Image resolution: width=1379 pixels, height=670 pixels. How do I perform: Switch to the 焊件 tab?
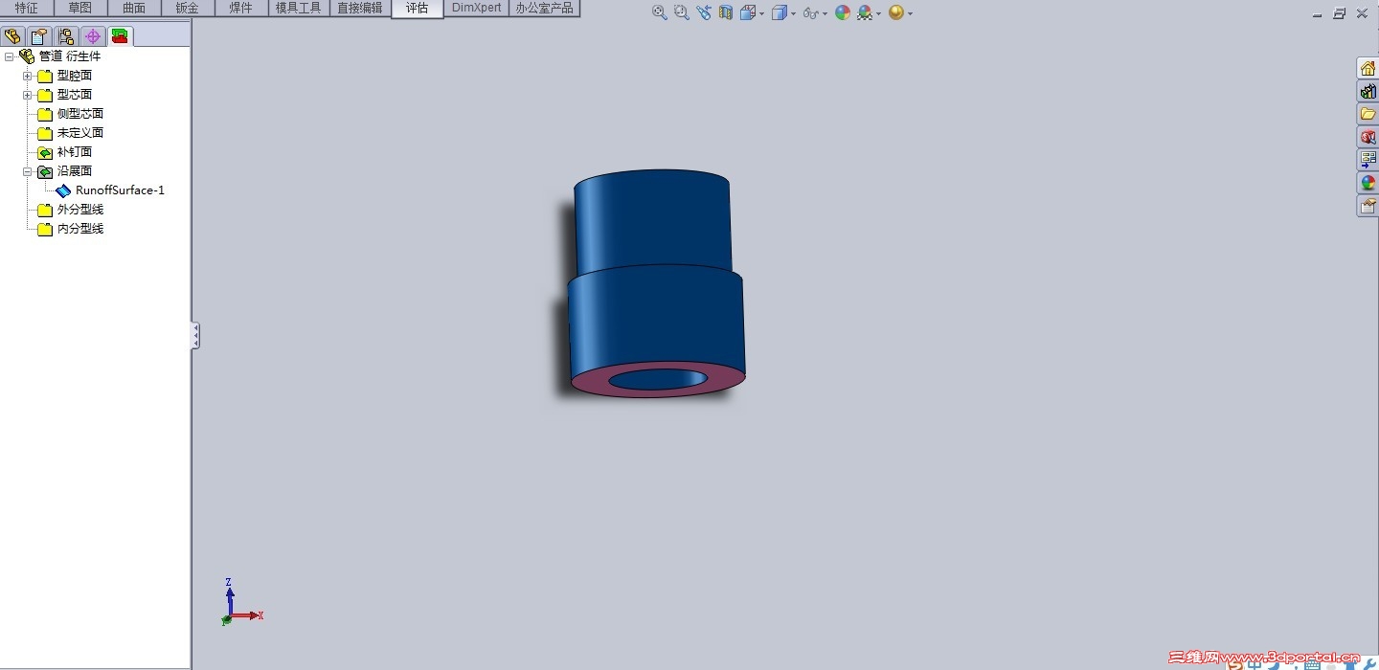click(241, 8)
